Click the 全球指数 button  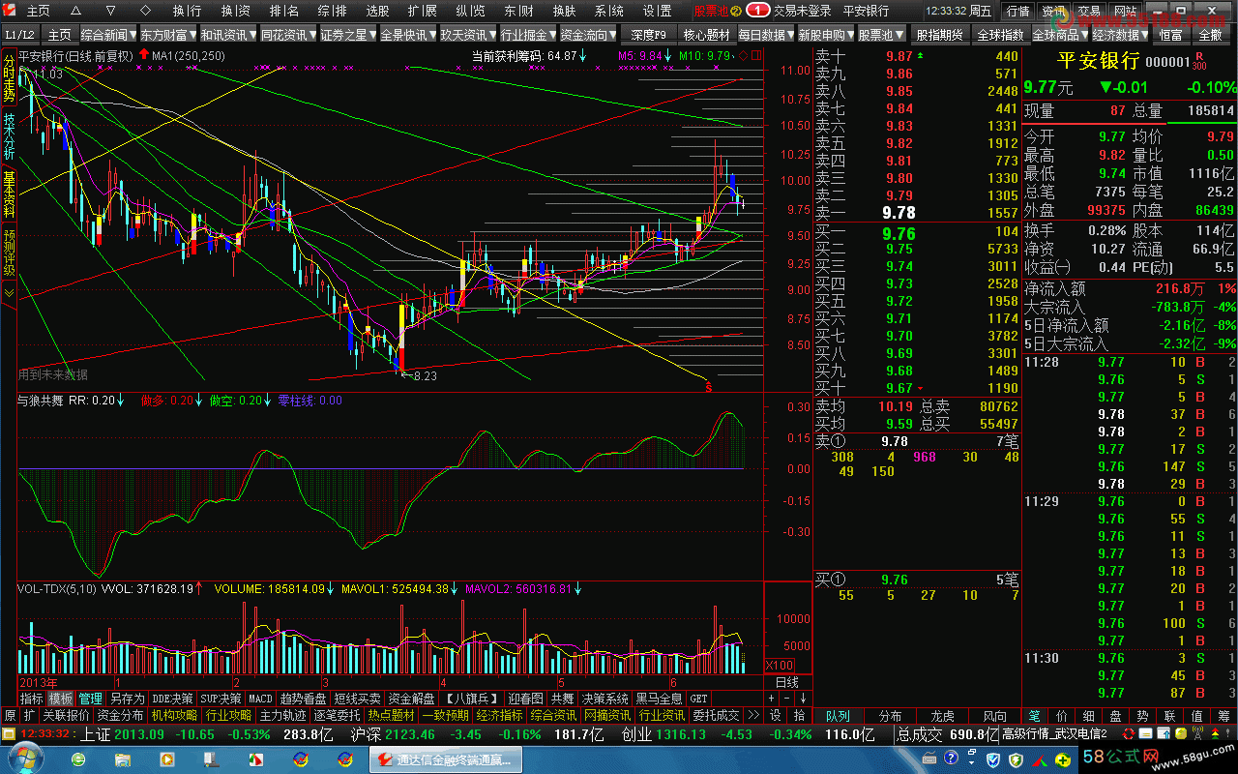point(1000,35)
